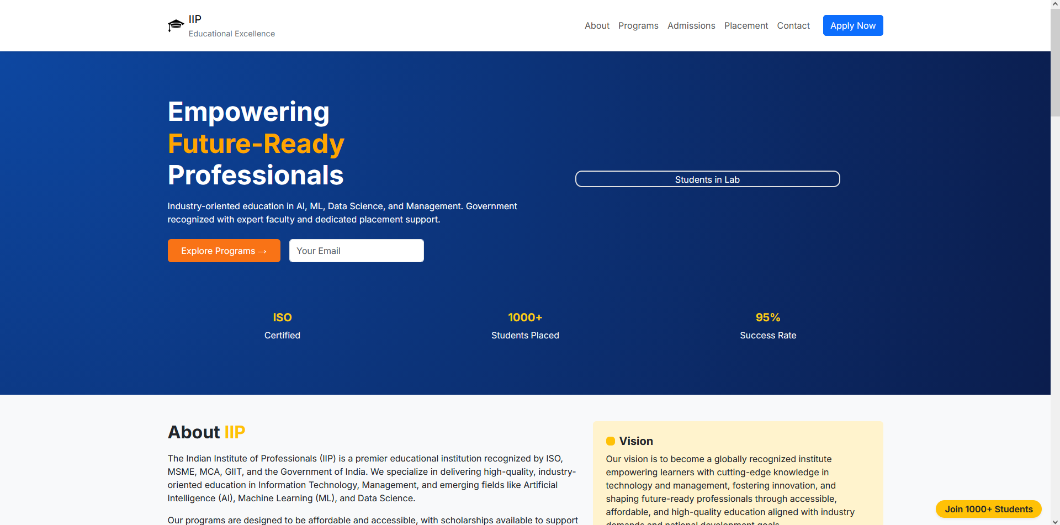Click the IIP brand name in header
The image size is (1060, 525).
[x=195, y=19]
